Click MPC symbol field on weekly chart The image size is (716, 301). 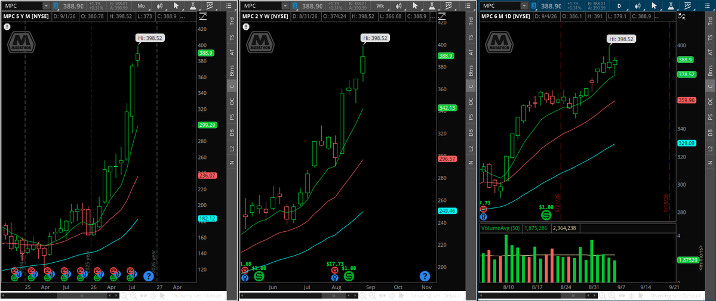(x=261, y=6)
